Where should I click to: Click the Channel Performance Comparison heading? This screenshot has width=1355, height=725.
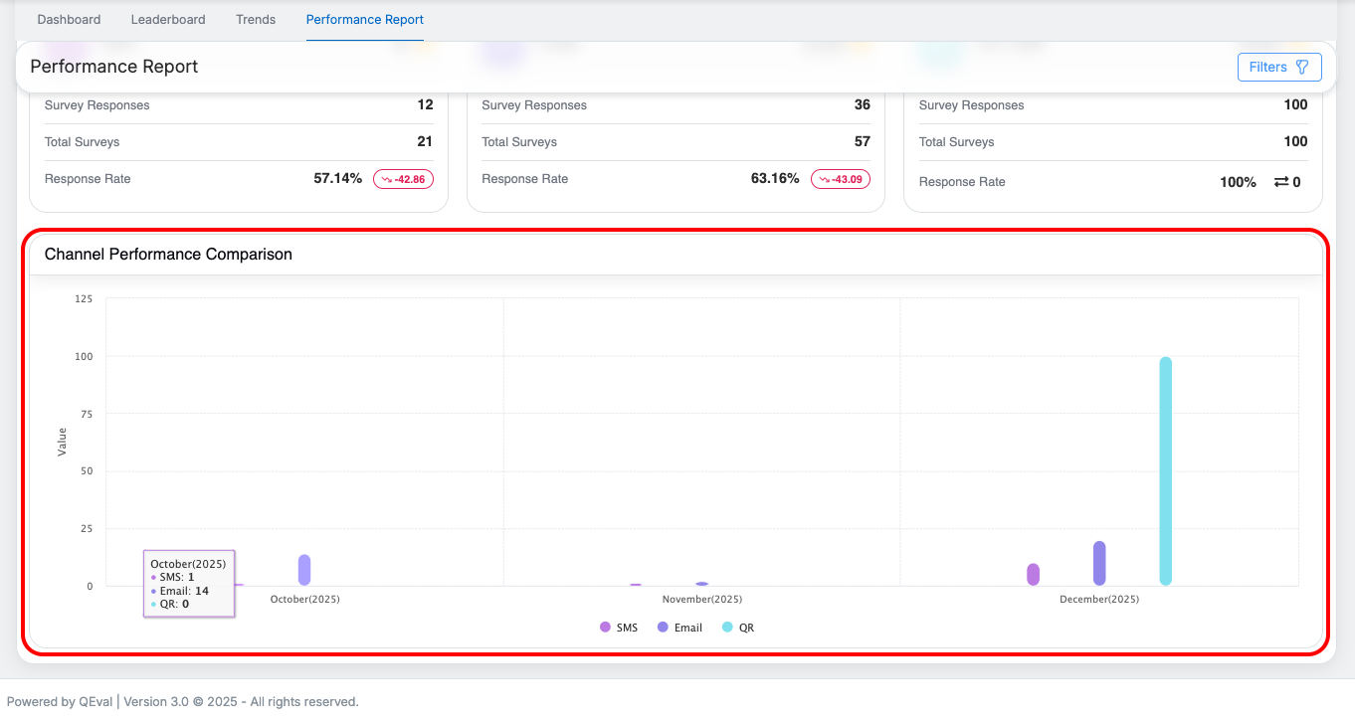pos(168,255)
